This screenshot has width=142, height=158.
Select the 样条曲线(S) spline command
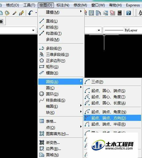pyautogui.click(x=61, y=100)
